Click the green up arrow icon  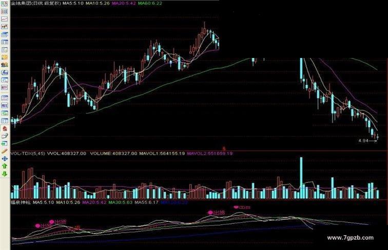(5, 166)
